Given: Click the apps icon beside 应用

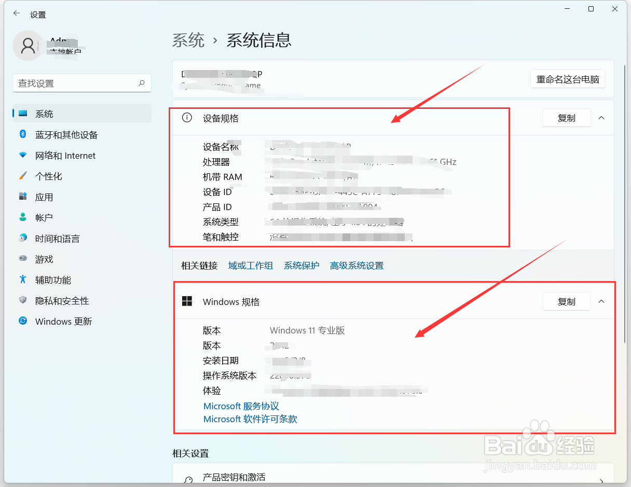Looking at the screenshot, I should (23, 197).
